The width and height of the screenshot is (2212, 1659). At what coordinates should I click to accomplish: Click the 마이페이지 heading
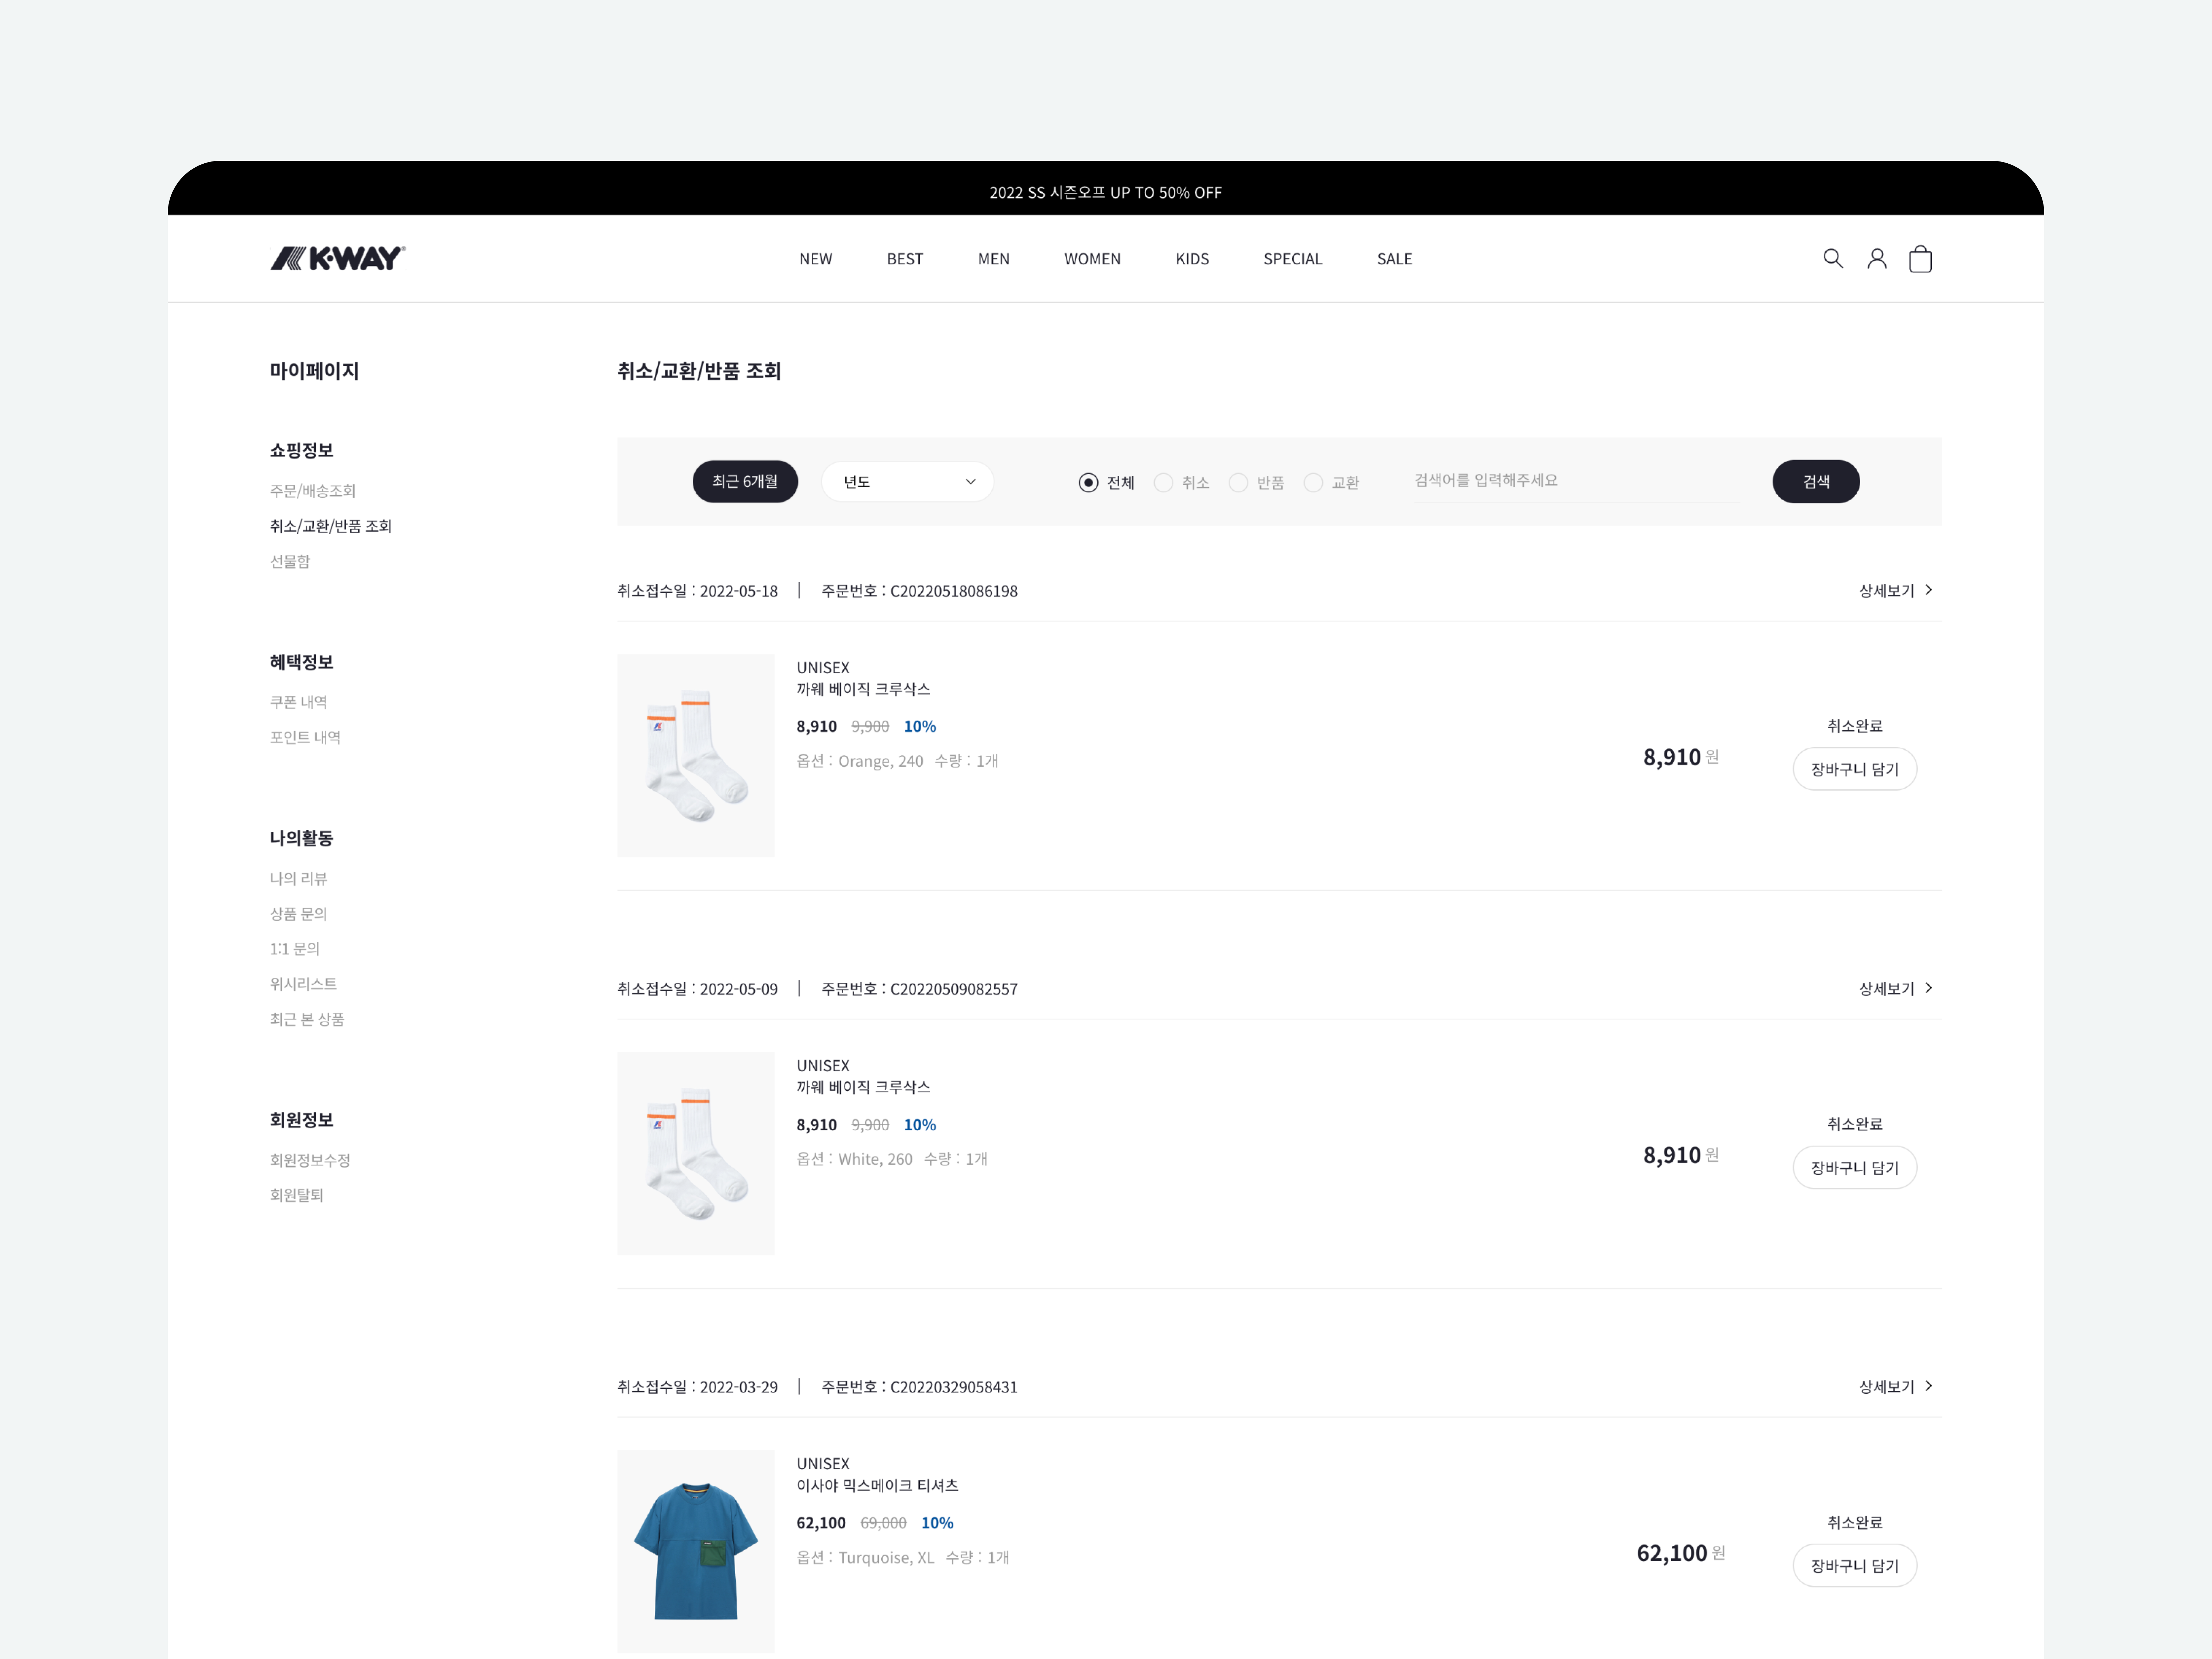[314, 371]
